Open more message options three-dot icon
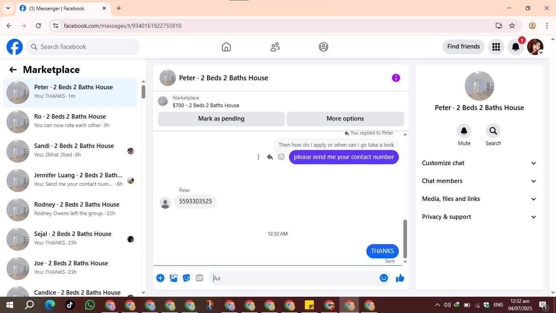The height and width of the screenshot is (313, 556). (x=258, y=157)
